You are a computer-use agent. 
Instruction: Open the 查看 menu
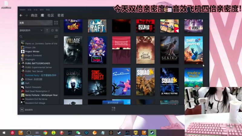click(x=29, y=10)
